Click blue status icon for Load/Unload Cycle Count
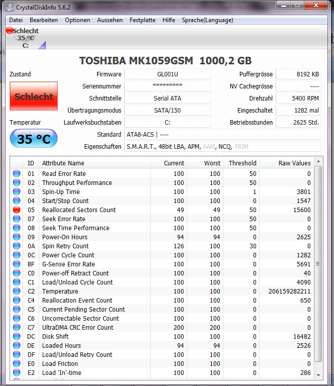 pos(17,282)
